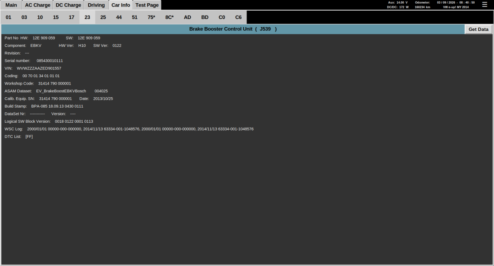Switch to the AD module tab
This screenshot has height=266, width=494.
click(x=187, y=17)
